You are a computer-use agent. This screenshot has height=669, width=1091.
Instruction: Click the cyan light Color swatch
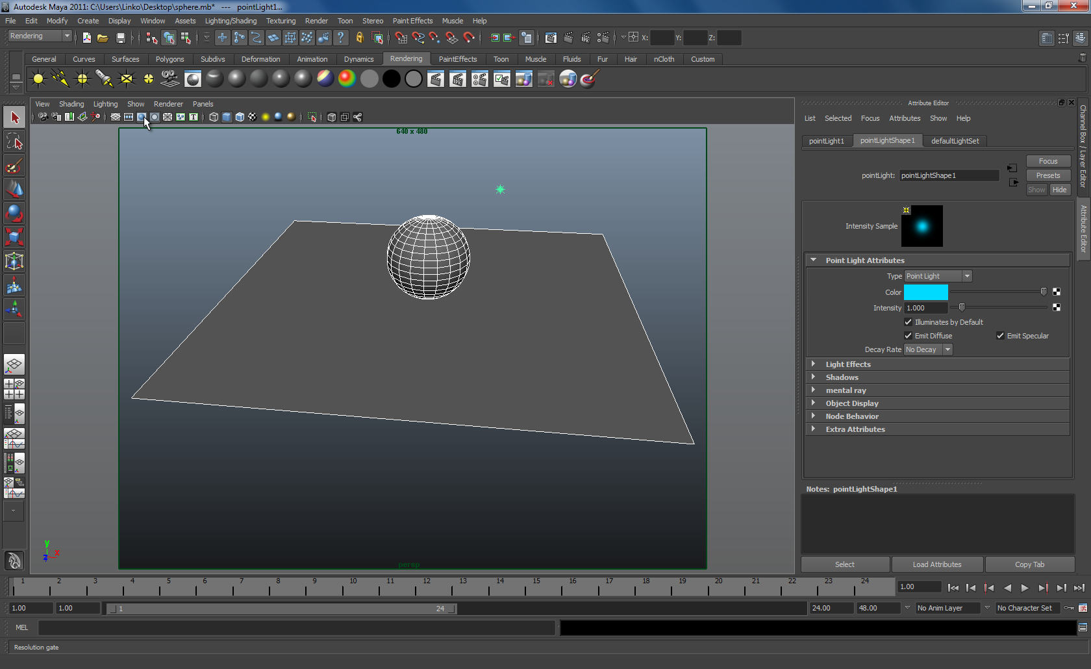tap(925, 292)
